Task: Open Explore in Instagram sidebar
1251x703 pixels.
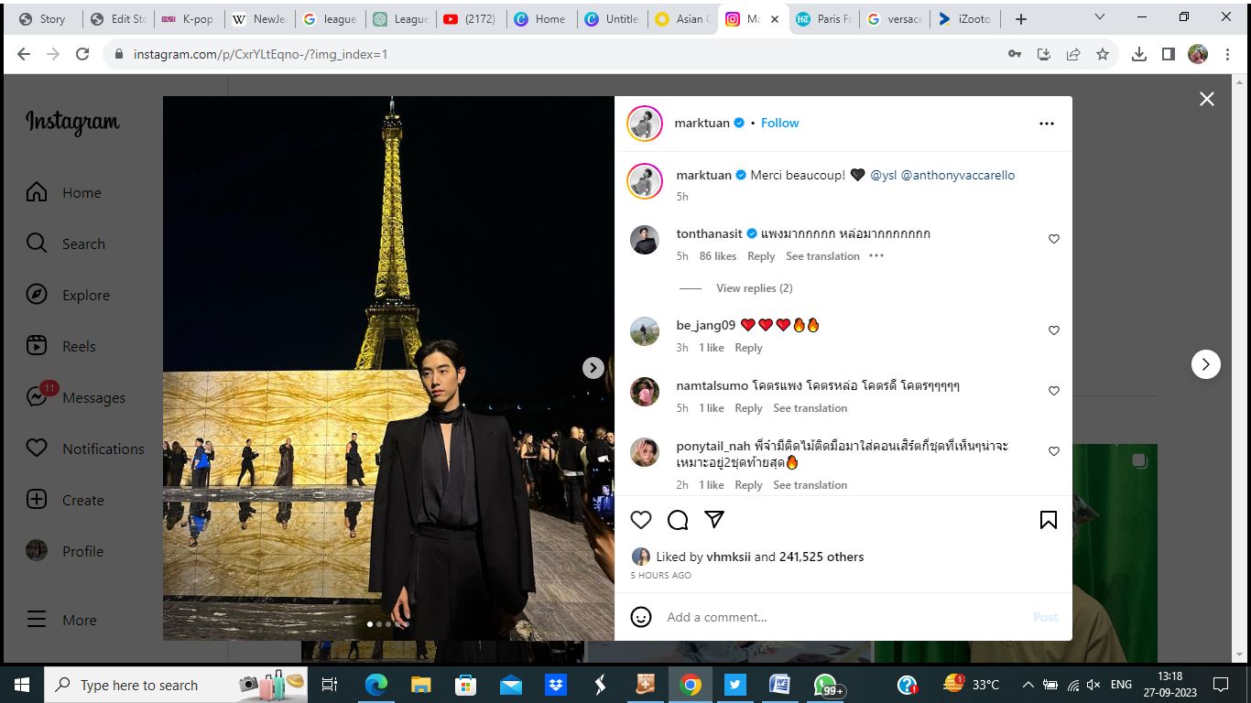Action: click(x=68, y=295)
